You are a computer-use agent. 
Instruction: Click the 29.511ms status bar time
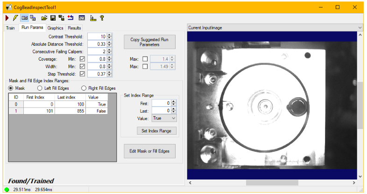[x=22, y=189]
